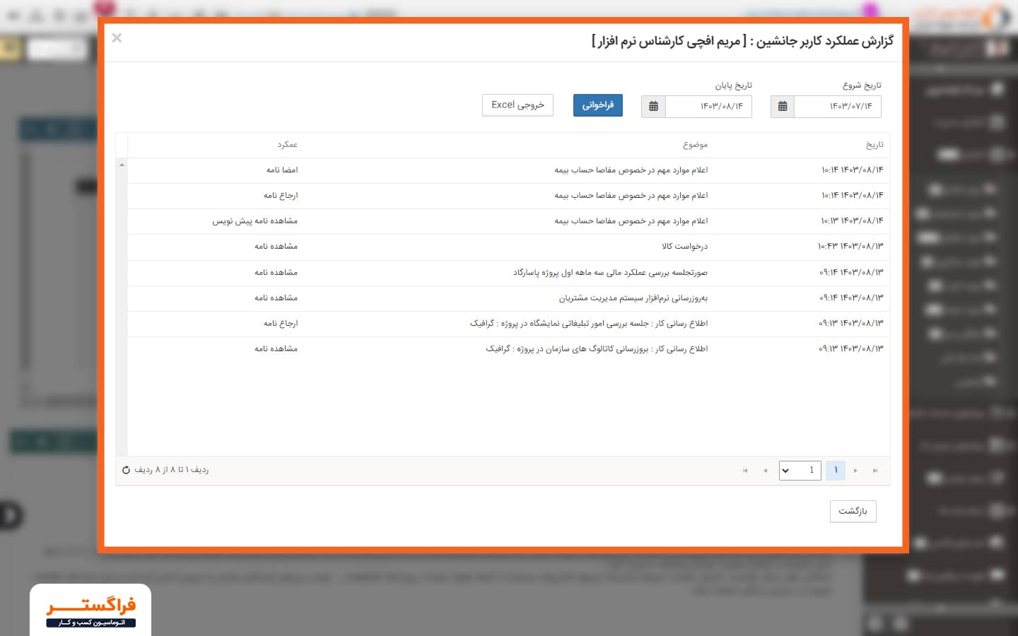Expand the page number dropdown in the pager
Viewport: 1018px width, 636px height.
pos(785,471)
